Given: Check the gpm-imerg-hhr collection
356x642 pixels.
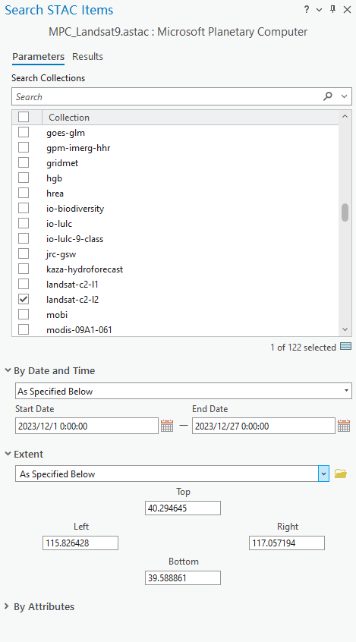Looking at the screenshot, I should pyautogui.click(x=24, y=147).
